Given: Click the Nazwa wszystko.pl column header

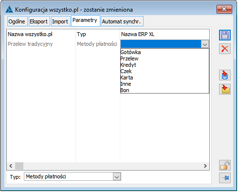Looking at the screenshot, I should pyautogui.click(x=41, y=34).
